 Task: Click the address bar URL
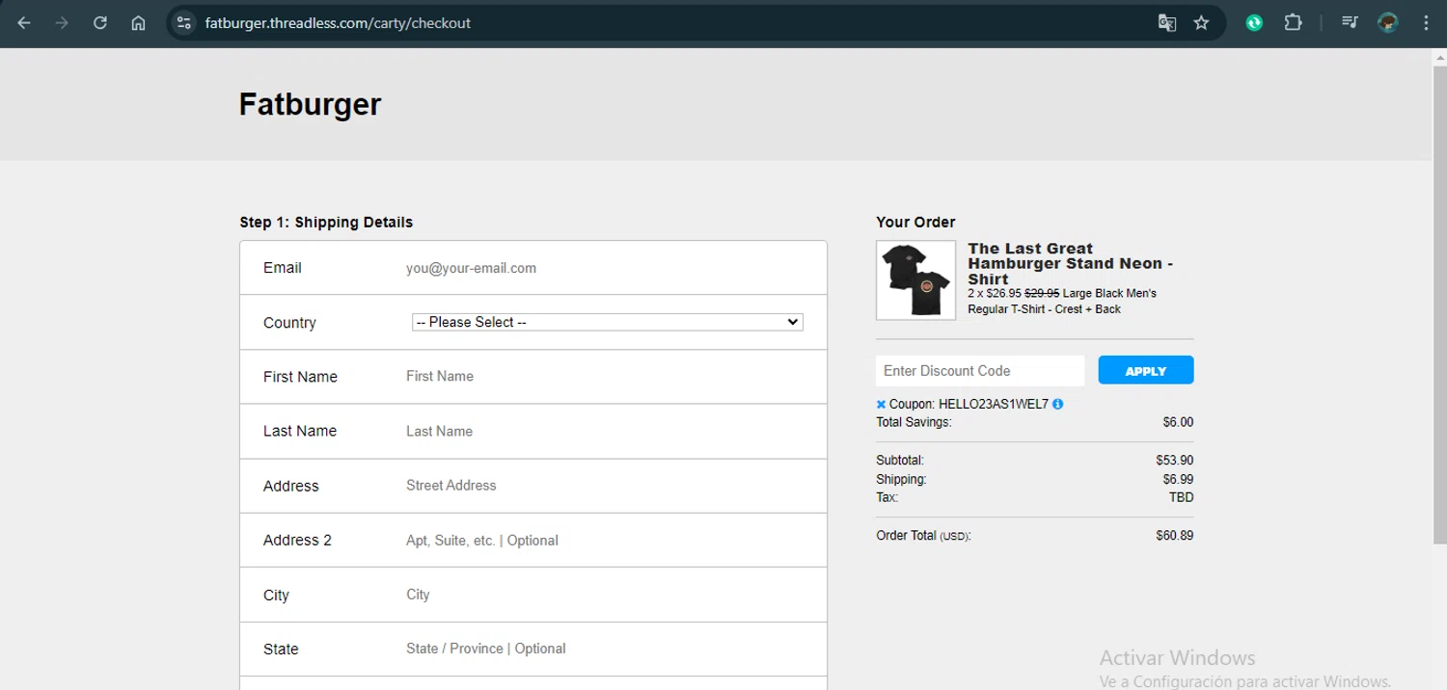click(338, 23)
